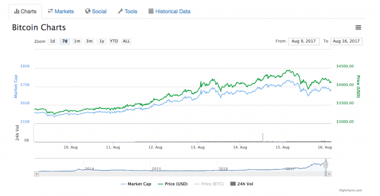Image resolution: width=380 pixels, height=196 pixels.
Task: Set zoom range to 1d
Action: pyautogui.click(x=52, y=41)
